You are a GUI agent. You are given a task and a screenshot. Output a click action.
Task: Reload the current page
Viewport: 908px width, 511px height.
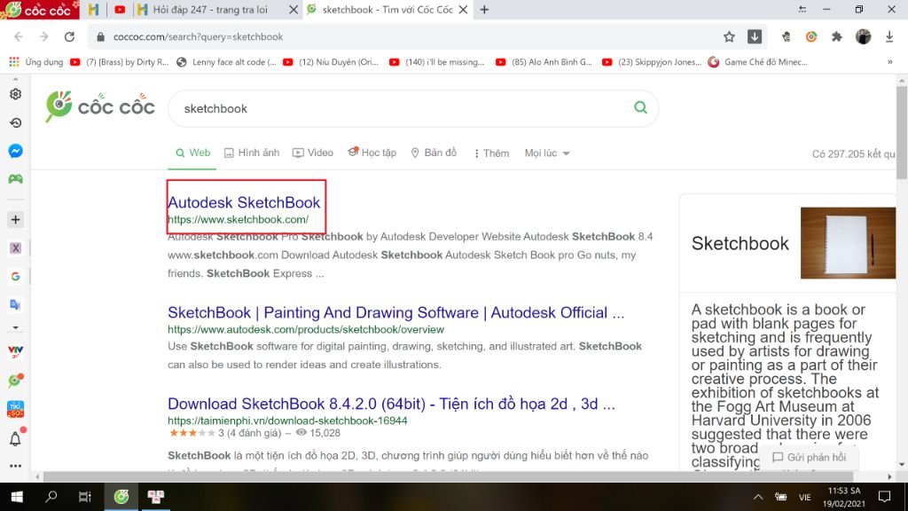[69, 36]
